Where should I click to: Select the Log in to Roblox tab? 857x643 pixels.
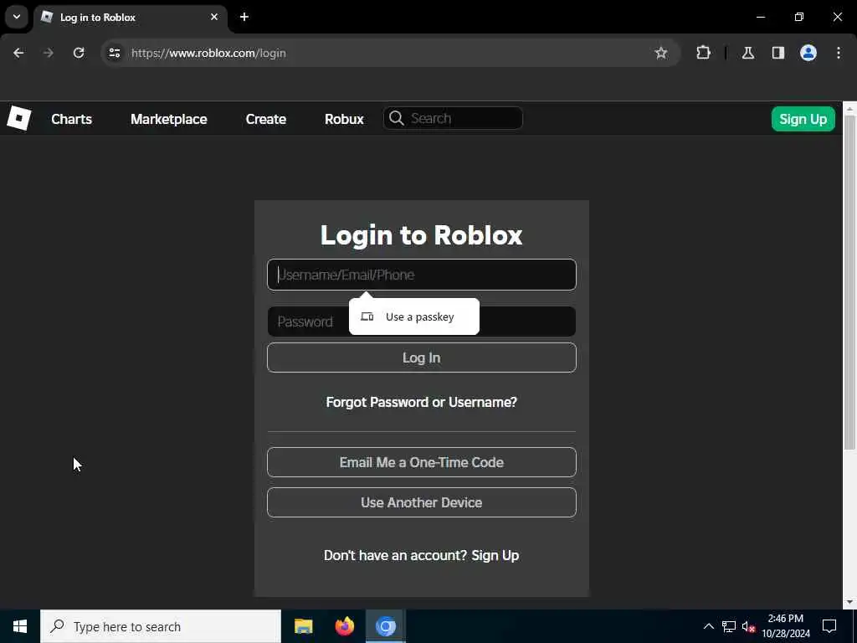tap(131, 17)
